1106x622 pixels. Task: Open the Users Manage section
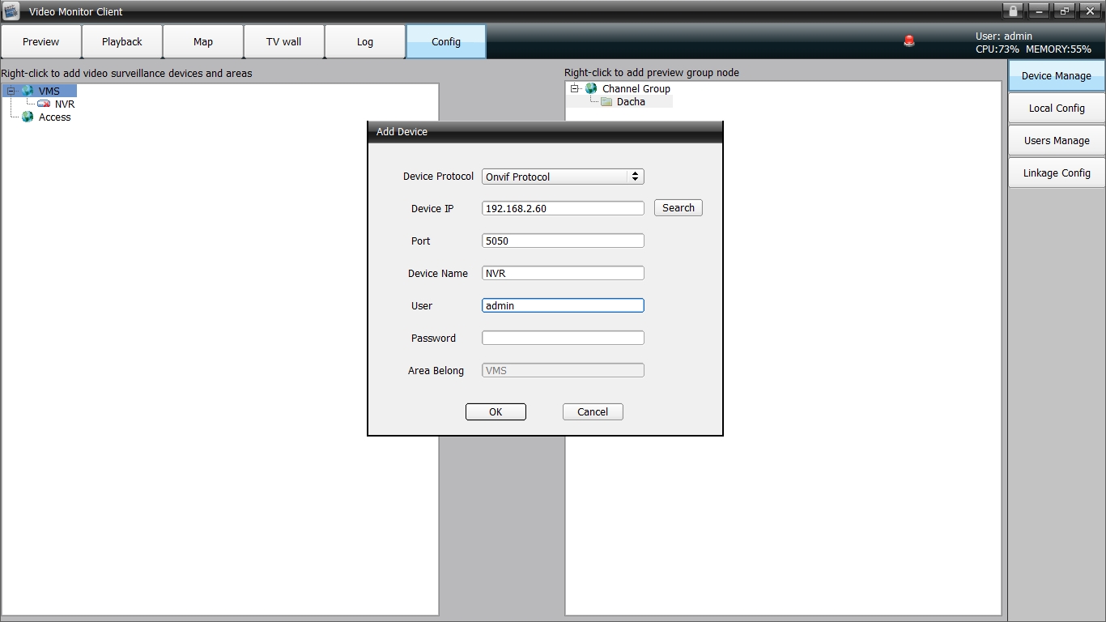tap(1057, 140)
